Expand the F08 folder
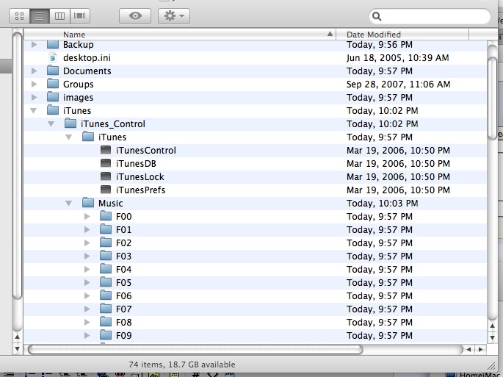 coord(87,322)
